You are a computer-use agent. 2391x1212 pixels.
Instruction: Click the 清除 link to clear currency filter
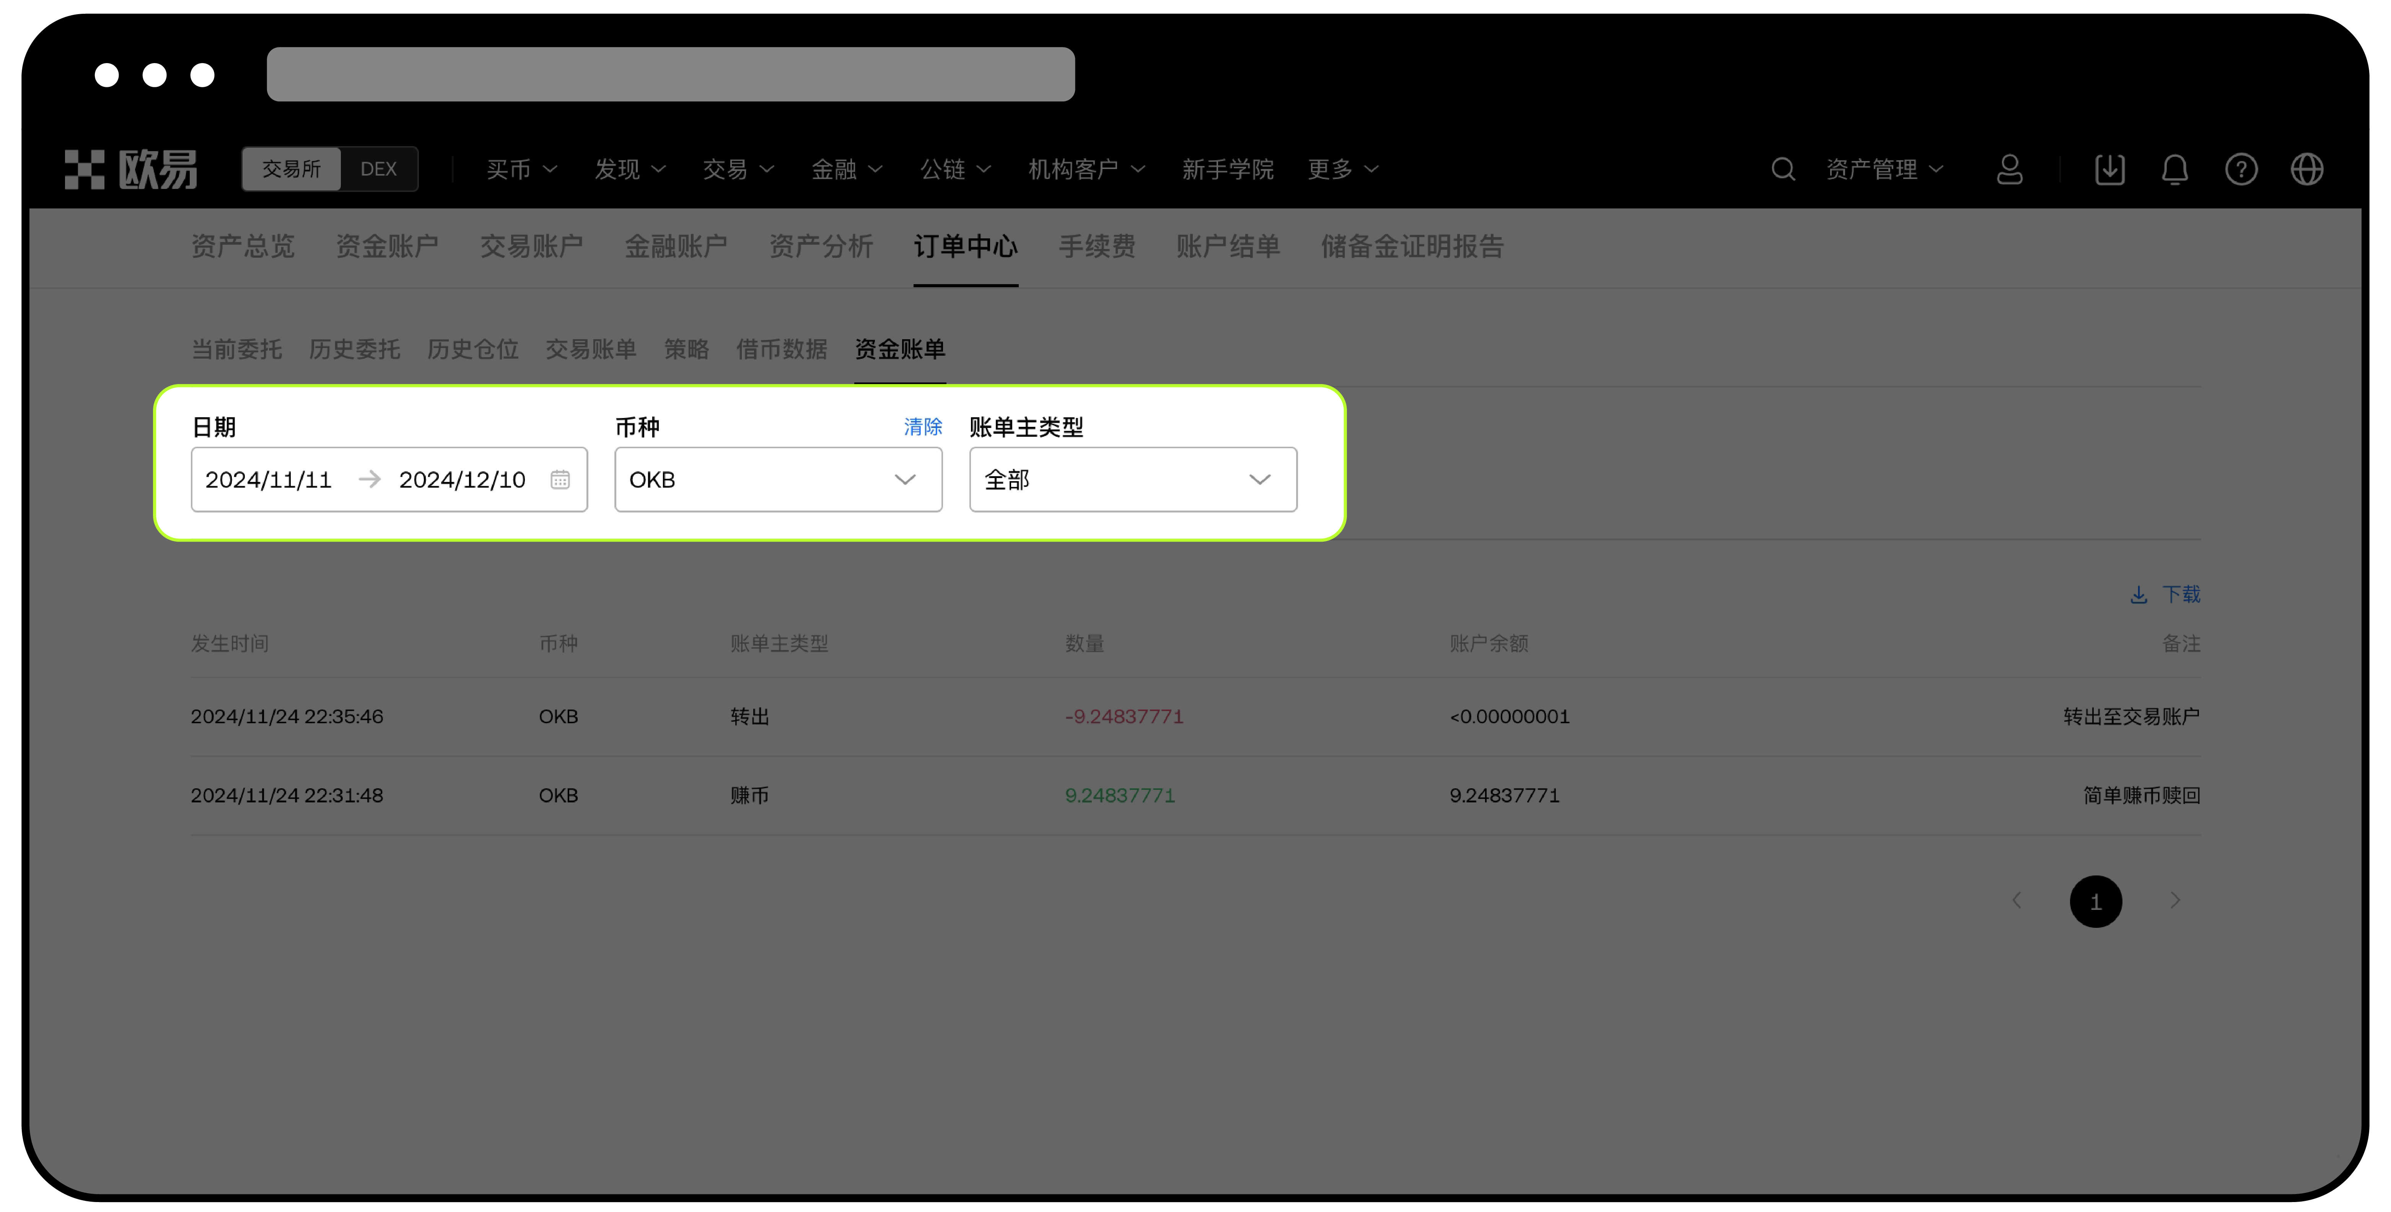click(x=922, y=427)
